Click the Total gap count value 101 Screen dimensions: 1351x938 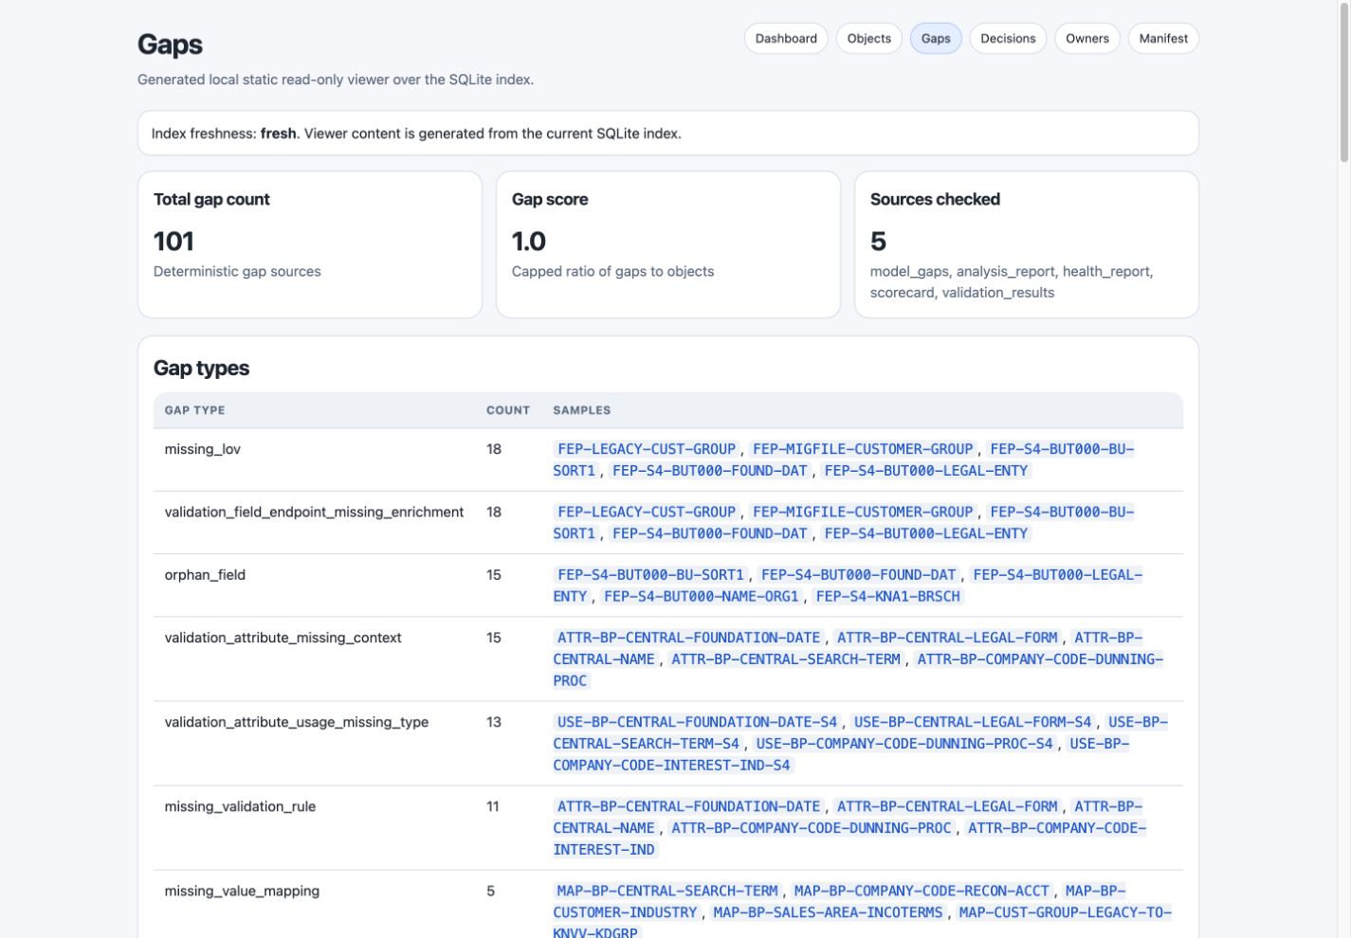coord(173,242)
